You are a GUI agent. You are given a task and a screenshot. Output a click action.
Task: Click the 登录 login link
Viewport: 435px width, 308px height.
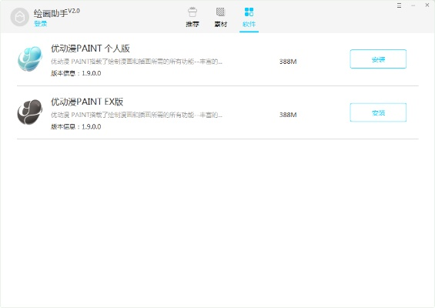[x=41, y=24]
